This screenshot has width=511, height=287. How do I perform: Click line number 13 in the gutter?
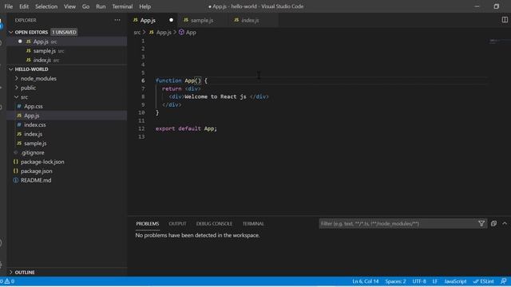pyautogui.click(x=141, y=136)
